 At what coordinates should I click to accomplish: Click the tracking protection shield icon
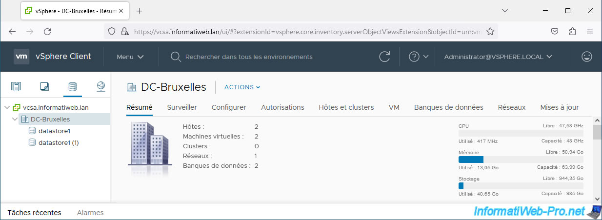(x=112, y=31)
